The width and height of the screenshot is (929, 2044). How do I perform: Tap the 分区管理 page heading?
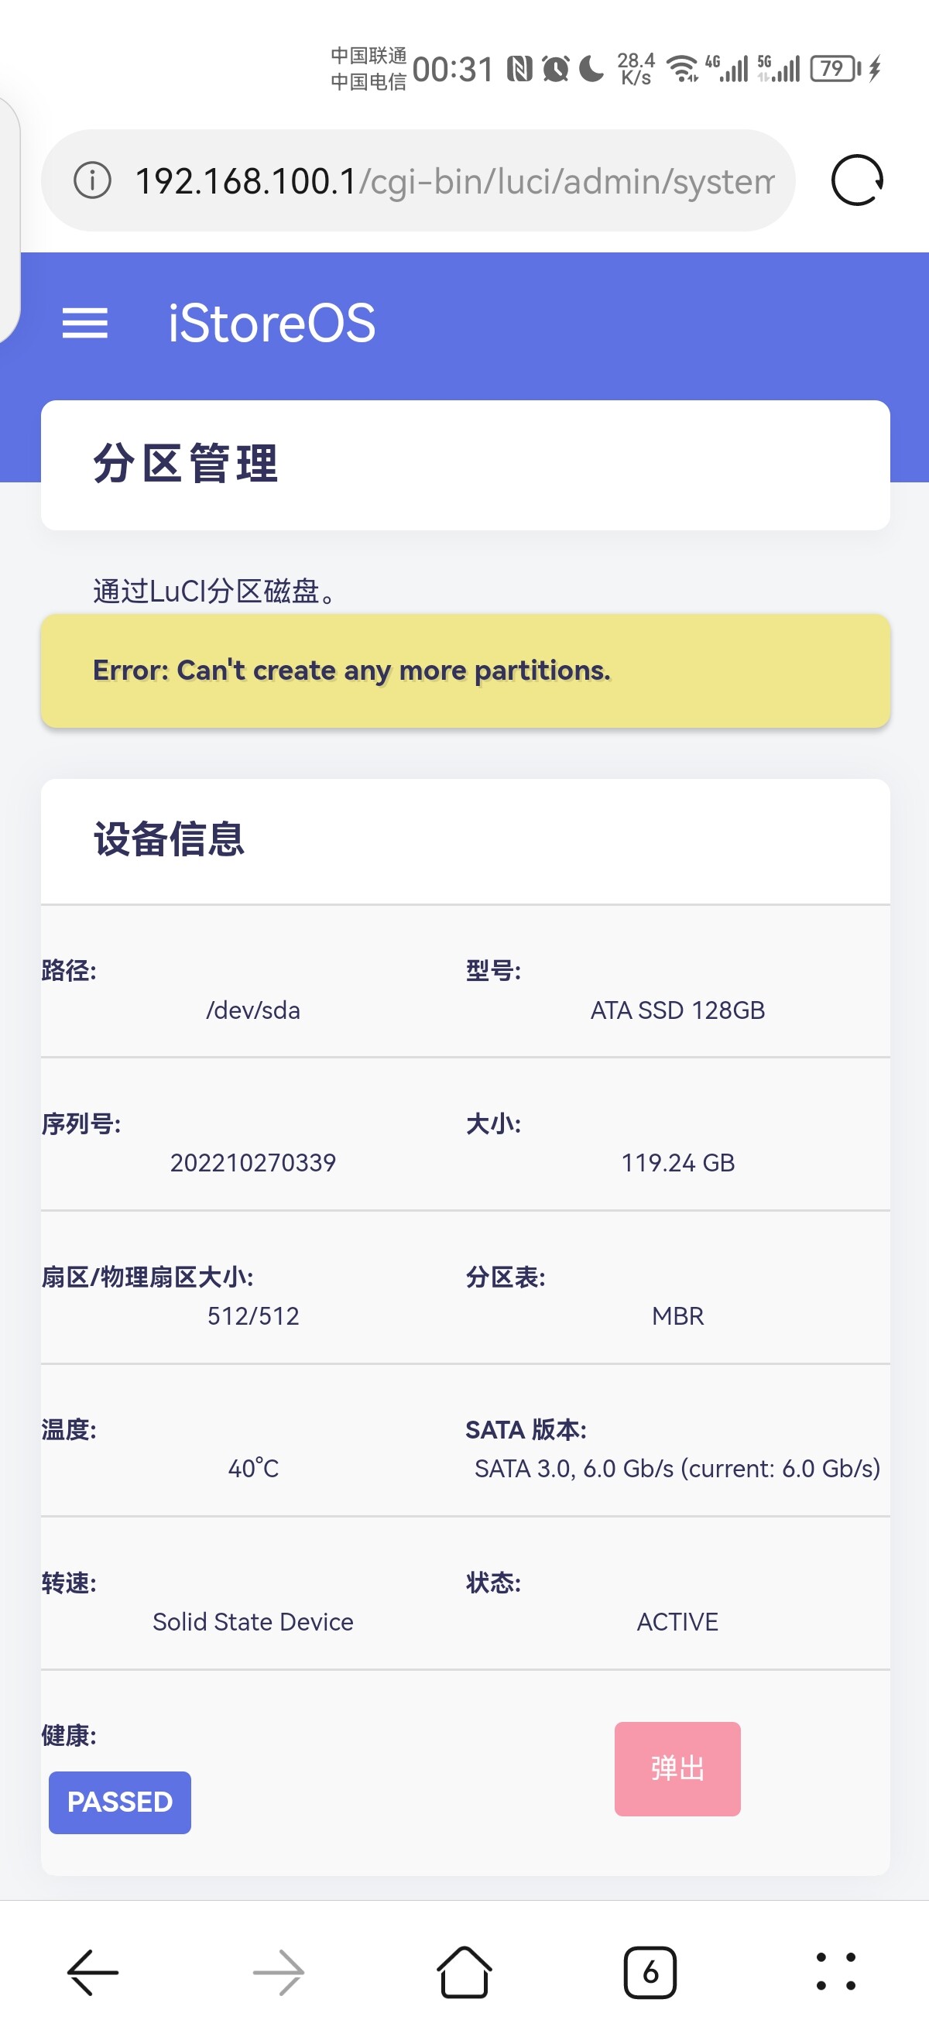pyautogui.click(x=186, y=465)
